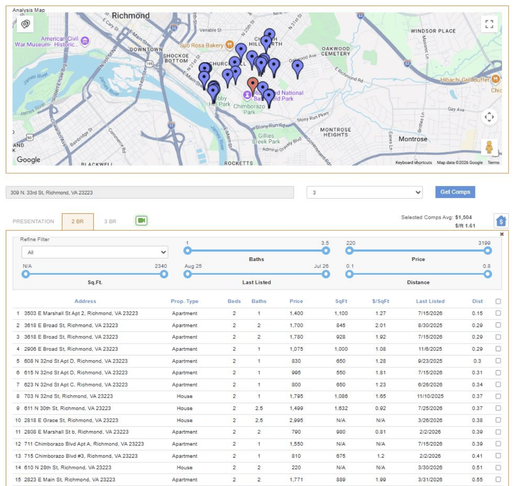Viewport: 515px width, 486px height.
Task: Click the subject address input field
Action: coord(150,192)
